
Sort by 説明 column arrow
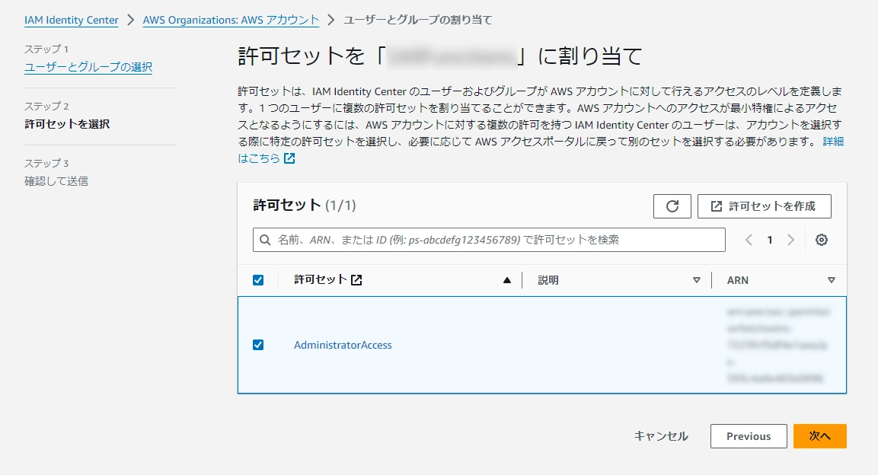[x=697, y=280]
